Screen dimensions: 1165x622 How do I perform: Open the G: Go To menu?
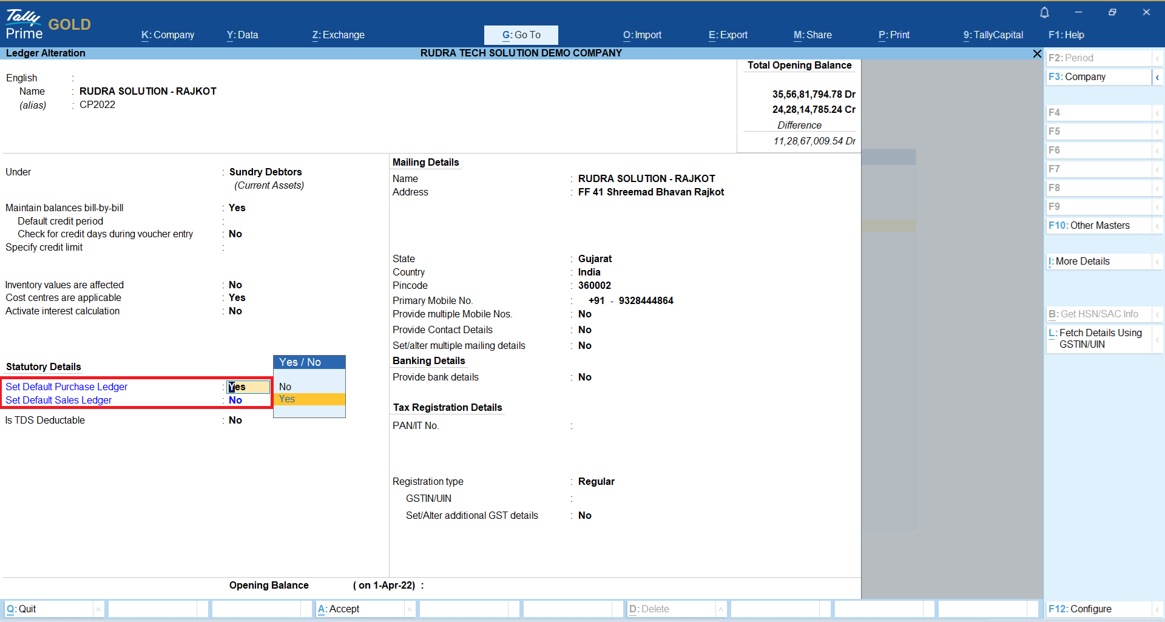click(x=521, y=35)
